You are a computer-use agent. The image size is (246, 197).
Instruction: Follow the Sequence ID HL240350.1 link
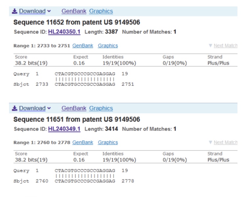64,32
